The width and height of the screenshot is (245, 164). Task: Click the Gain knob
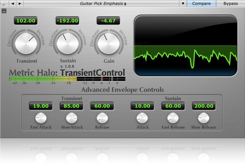click(108, 43)
